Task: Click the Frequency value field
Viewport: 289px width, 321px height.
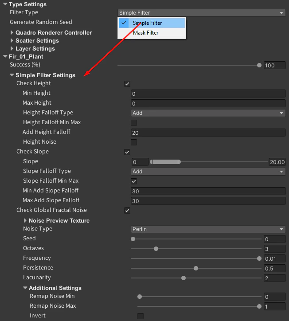Action: coord(274,258)
